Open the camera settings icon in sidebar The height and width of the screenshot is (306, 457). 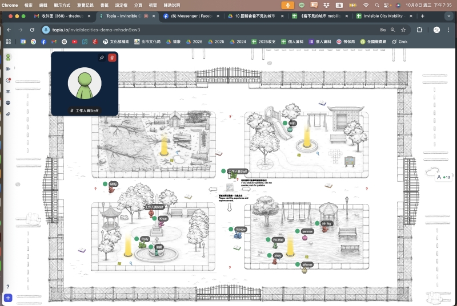pyautogui.click(x=8, y=69)
